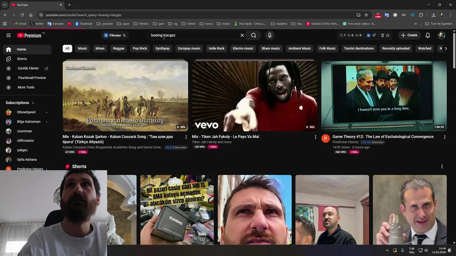The width and height of the screenshot is (456, 256).
Task: Select the Mixes filter chip
Action: (100, 48)
